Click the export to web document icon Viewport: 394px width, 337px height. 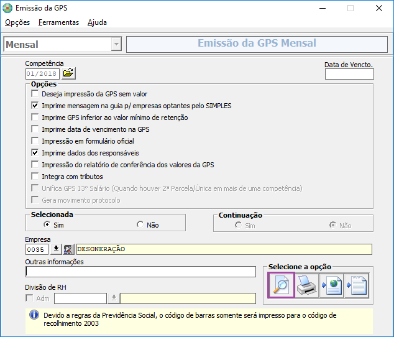[331, 285]
